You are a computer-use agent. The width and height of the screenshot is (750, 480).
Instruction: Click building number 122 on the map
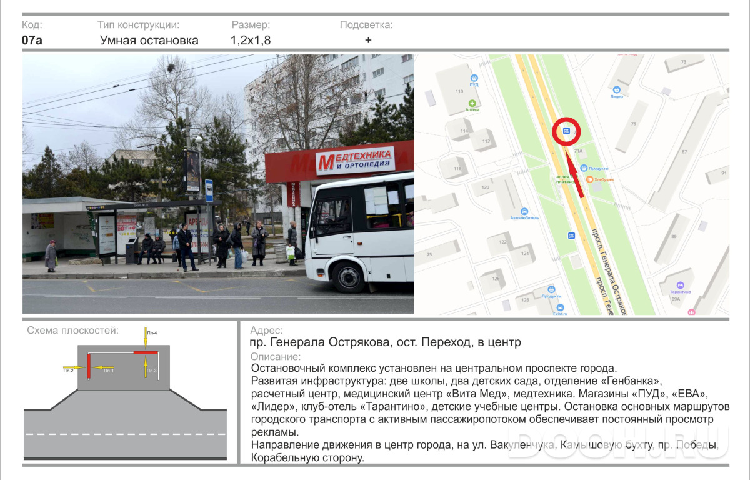pos(502,242)
